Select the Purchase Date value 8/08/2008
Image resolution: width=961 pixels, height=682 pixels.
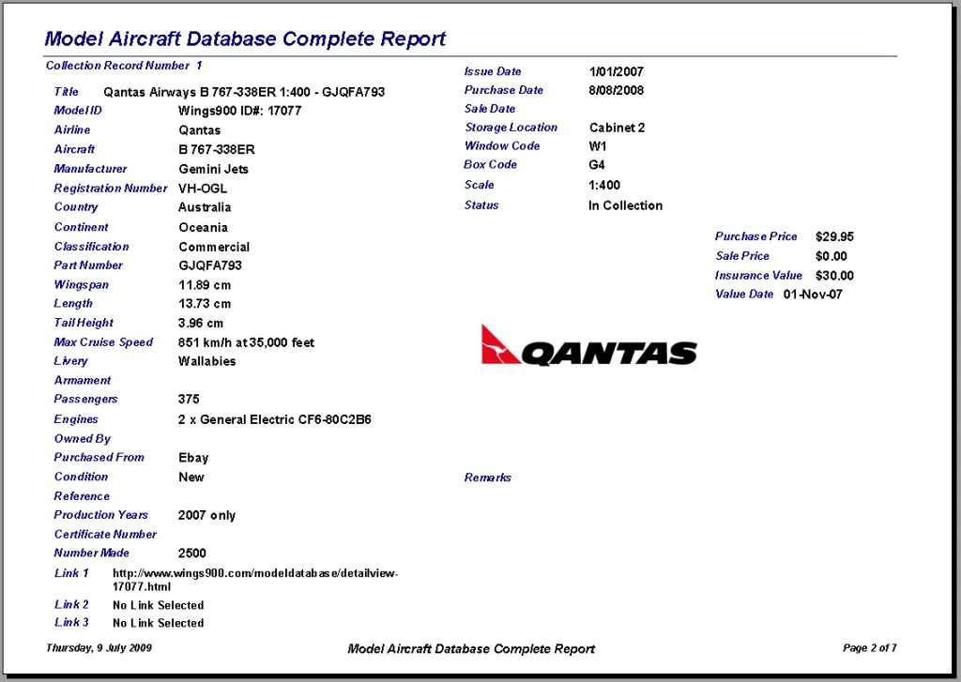(616, 90)
